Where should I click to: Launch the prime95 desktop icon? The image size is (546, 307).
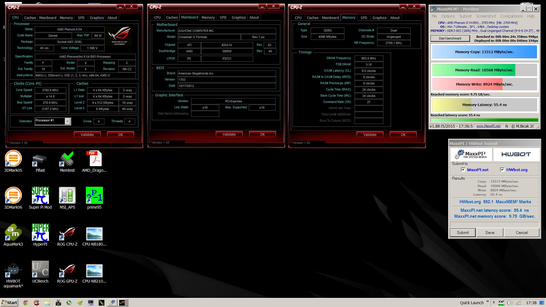click(94, 198)
